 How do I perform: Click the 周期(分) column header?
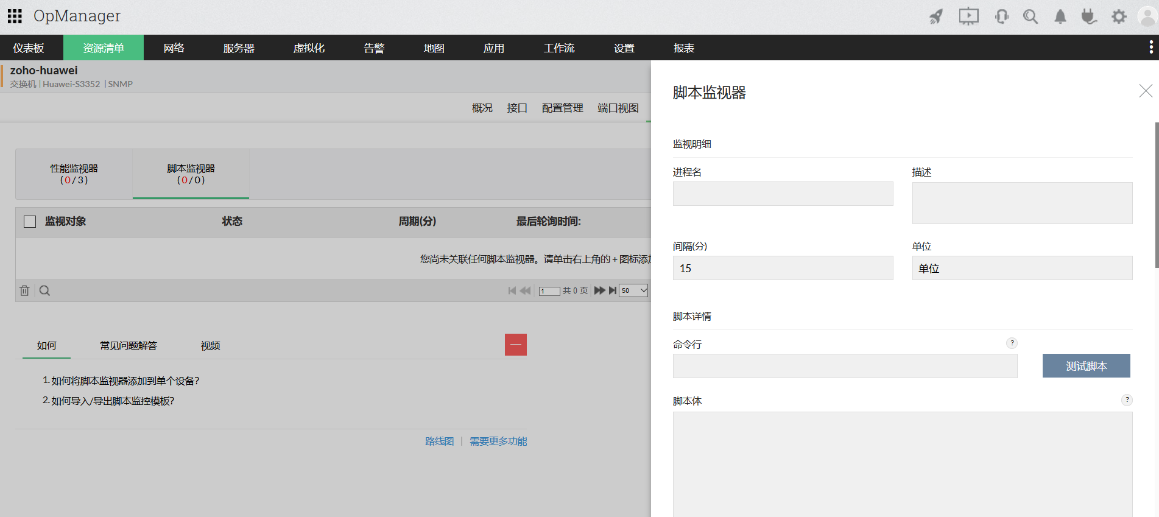tap(417, 221)
